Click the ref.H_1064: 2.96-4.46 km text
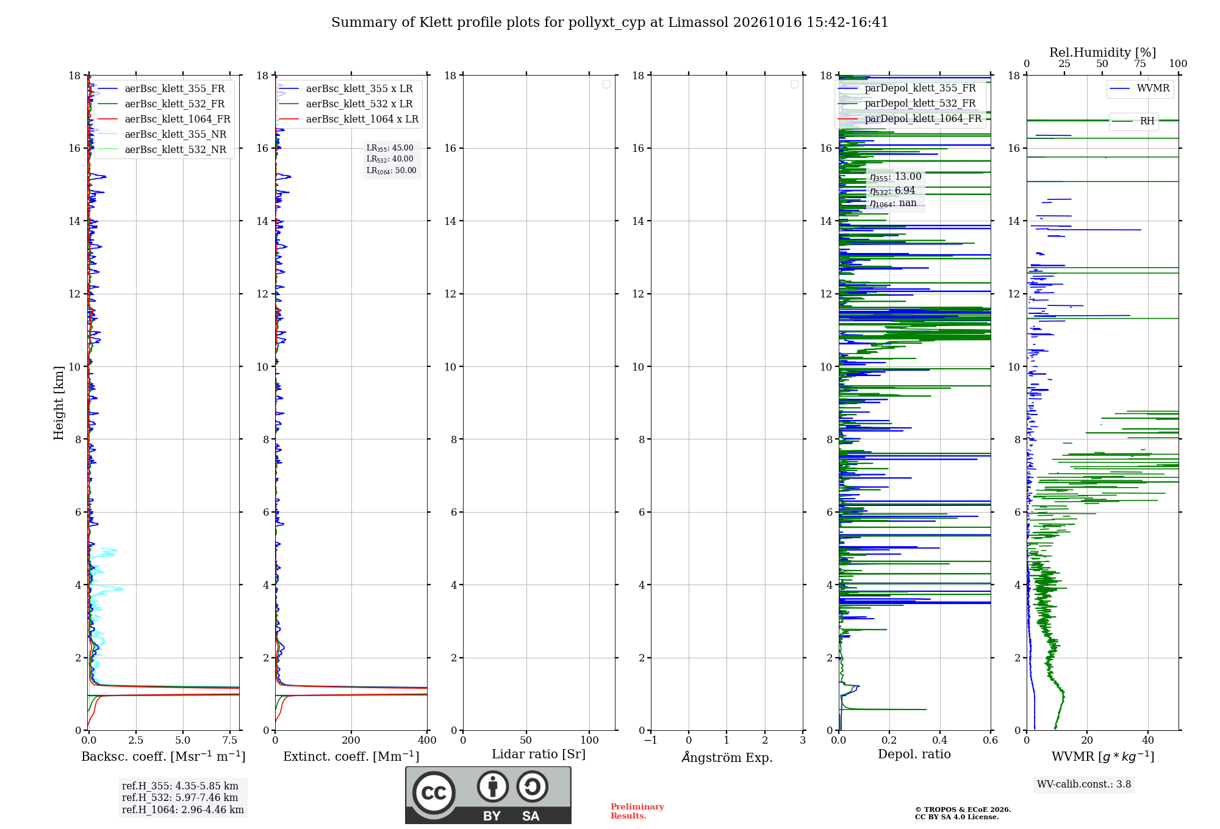 183,810
